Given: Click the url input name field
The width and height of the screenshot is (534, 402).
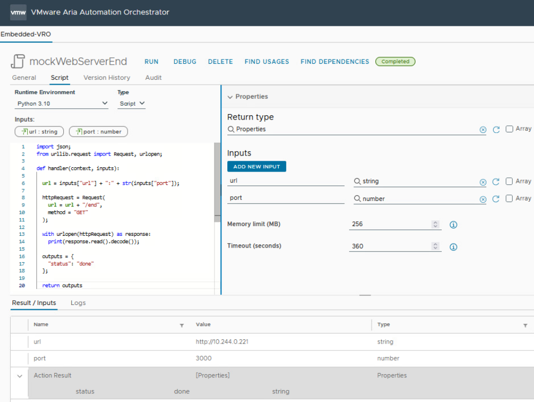Looking at the screenshot, I should tap(286, 181).
